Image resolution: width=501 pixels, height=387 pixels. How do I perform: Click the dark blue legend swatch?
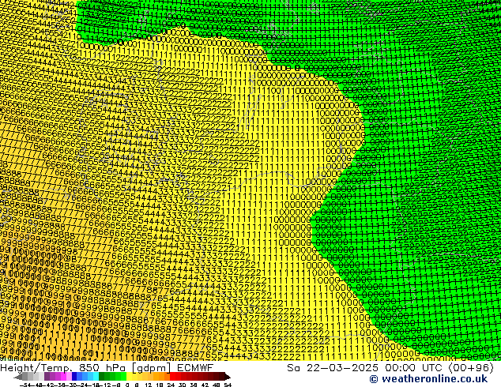coord(74,376)
